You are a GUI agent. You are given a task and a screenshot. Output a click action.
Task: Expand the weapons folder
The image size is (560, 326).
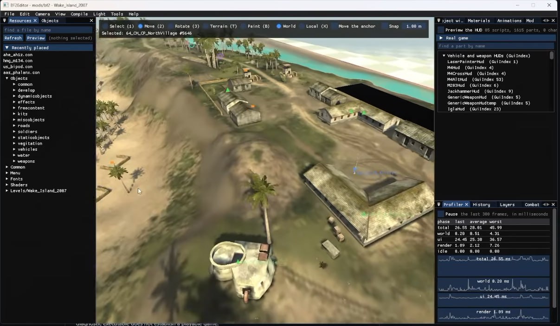pyautogui.click(x=14, y=161)
